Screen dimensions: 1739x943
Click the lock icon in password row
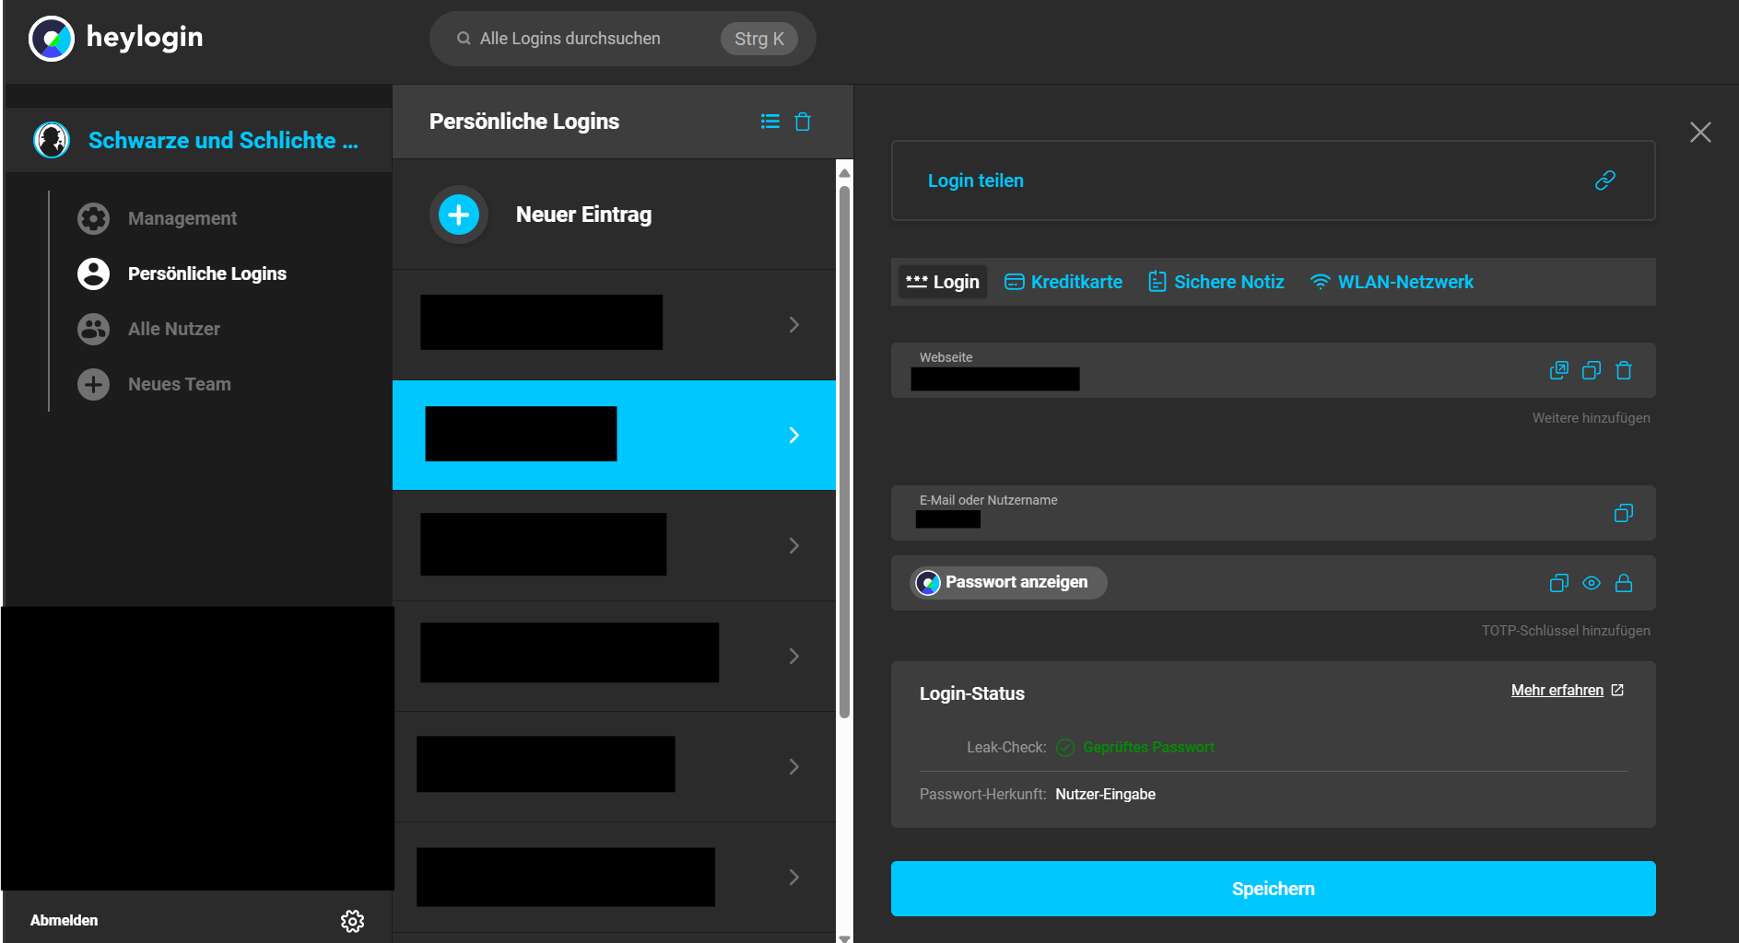[x=1623, y=583]
